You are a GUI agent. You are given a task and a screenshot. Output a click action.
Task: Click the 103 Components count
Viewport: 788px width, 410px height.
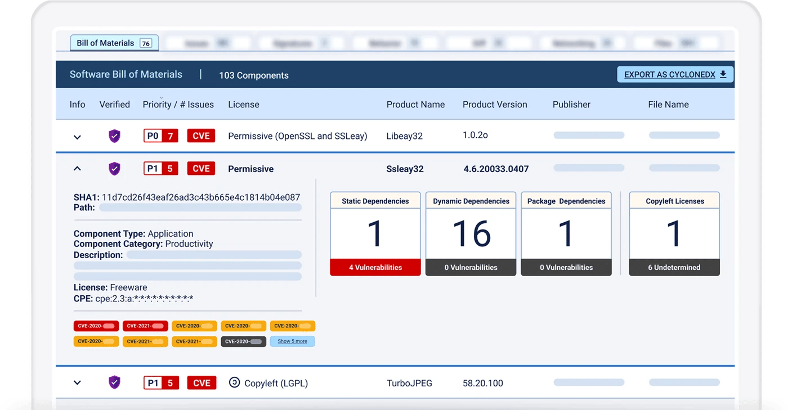254,75
